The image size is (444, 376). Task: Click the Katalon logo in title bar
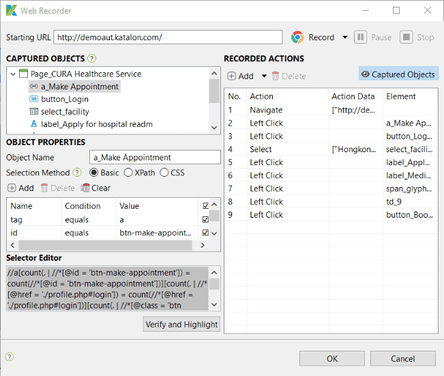coord(12,10)
